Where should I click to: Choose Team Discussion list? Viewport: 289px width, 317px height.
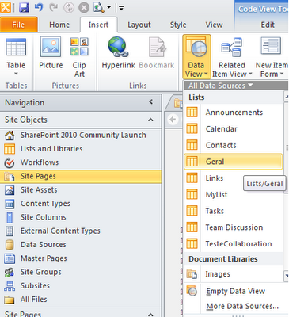point(234,227)
